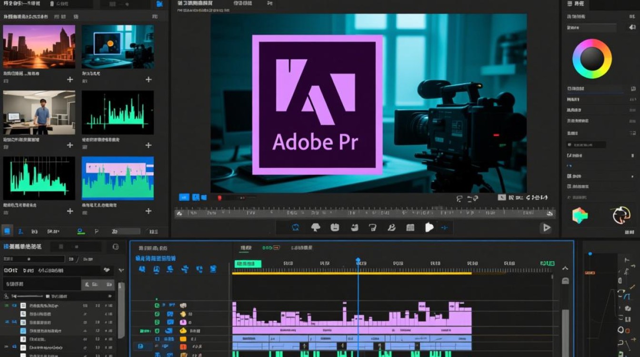640x357 pixels.
Task: Toggle the pink track label in timeline headers
Action: click(x=183, y=322)
